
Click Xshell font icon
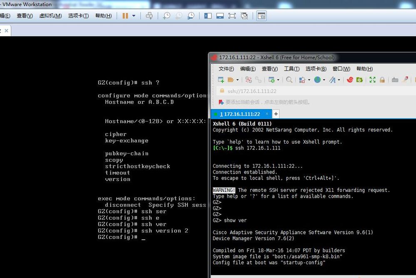(332, 80)
